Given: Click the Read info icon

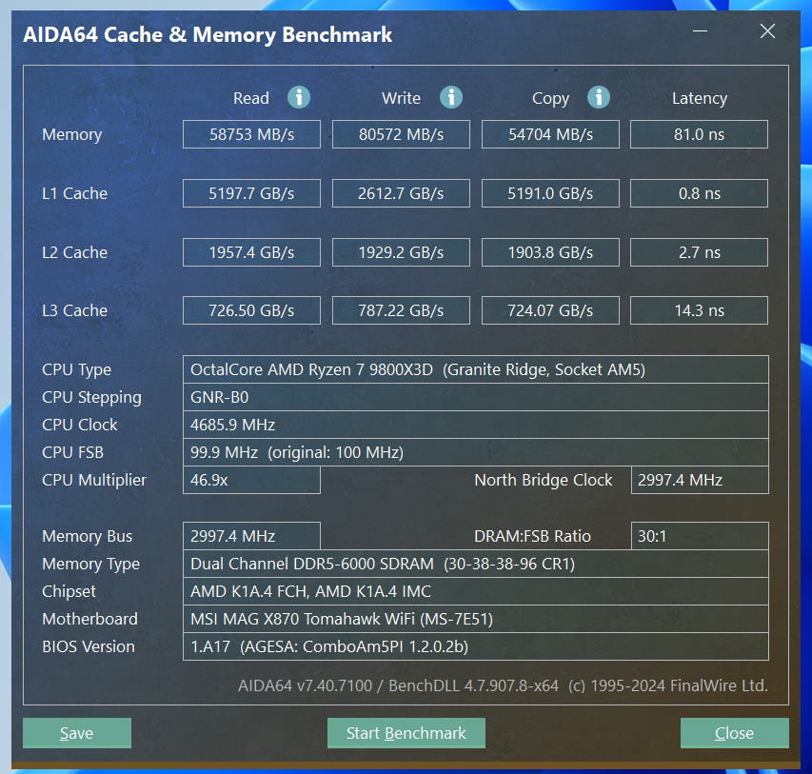Looking at the screenshot, I should click(299, 97).
